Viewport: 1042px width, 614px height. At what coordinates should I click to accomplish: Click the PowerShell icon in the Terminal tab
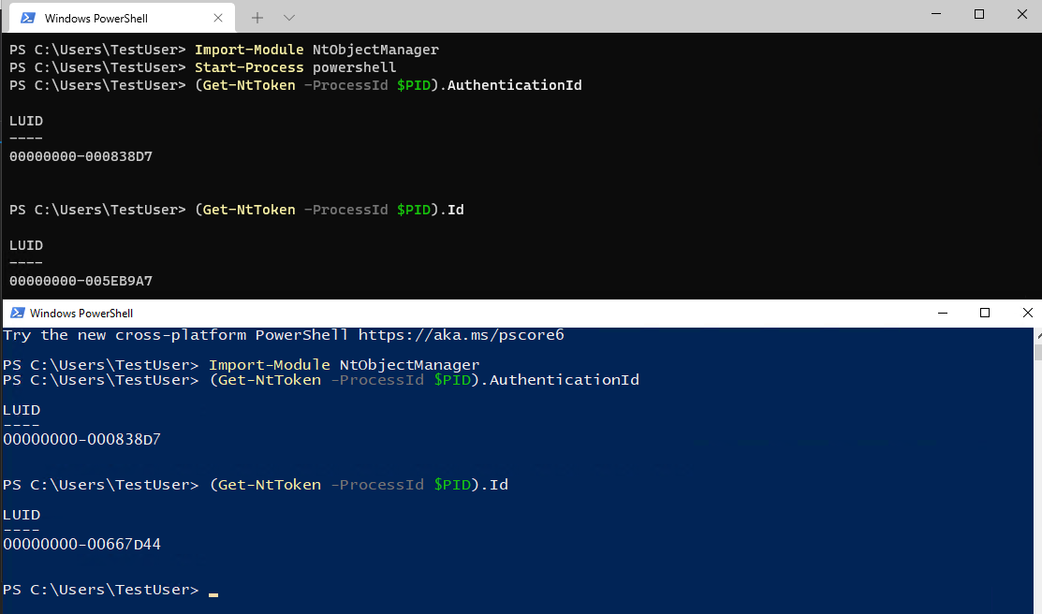click(x=28, y=18)
